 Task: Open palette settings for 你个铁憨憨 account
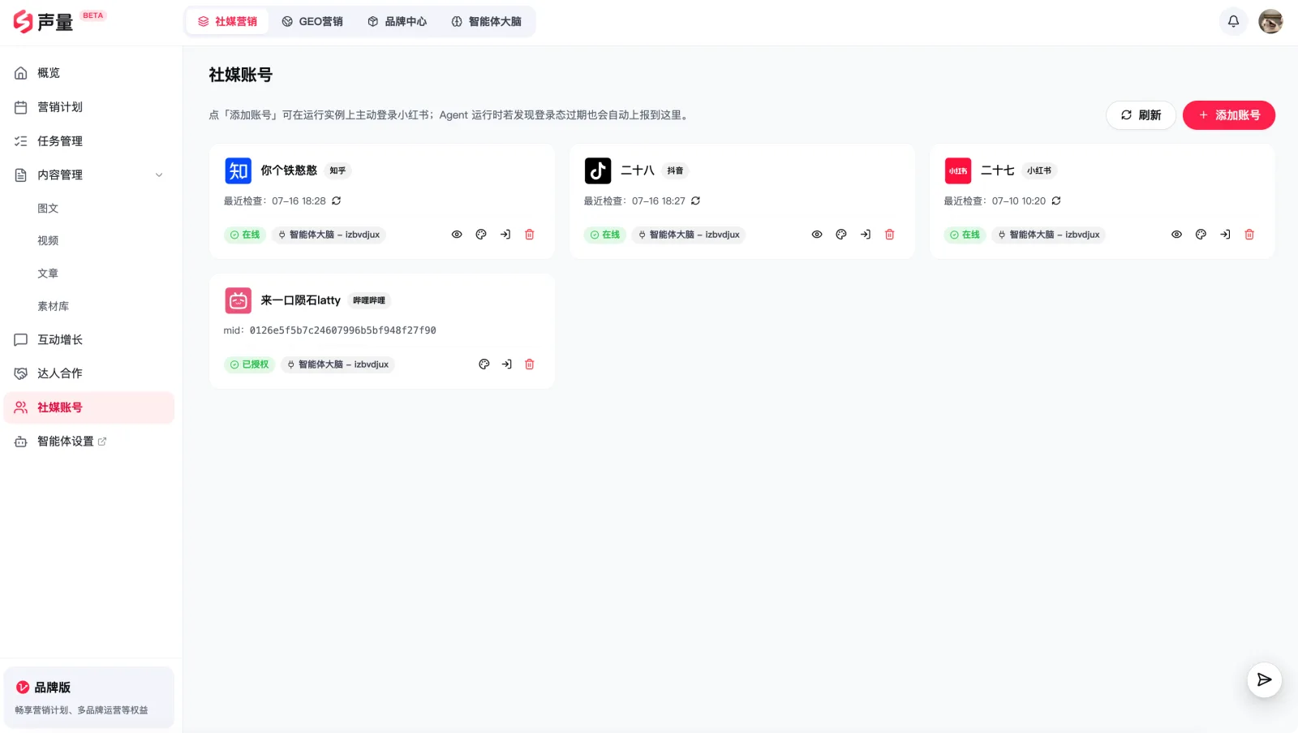point(481,235)
